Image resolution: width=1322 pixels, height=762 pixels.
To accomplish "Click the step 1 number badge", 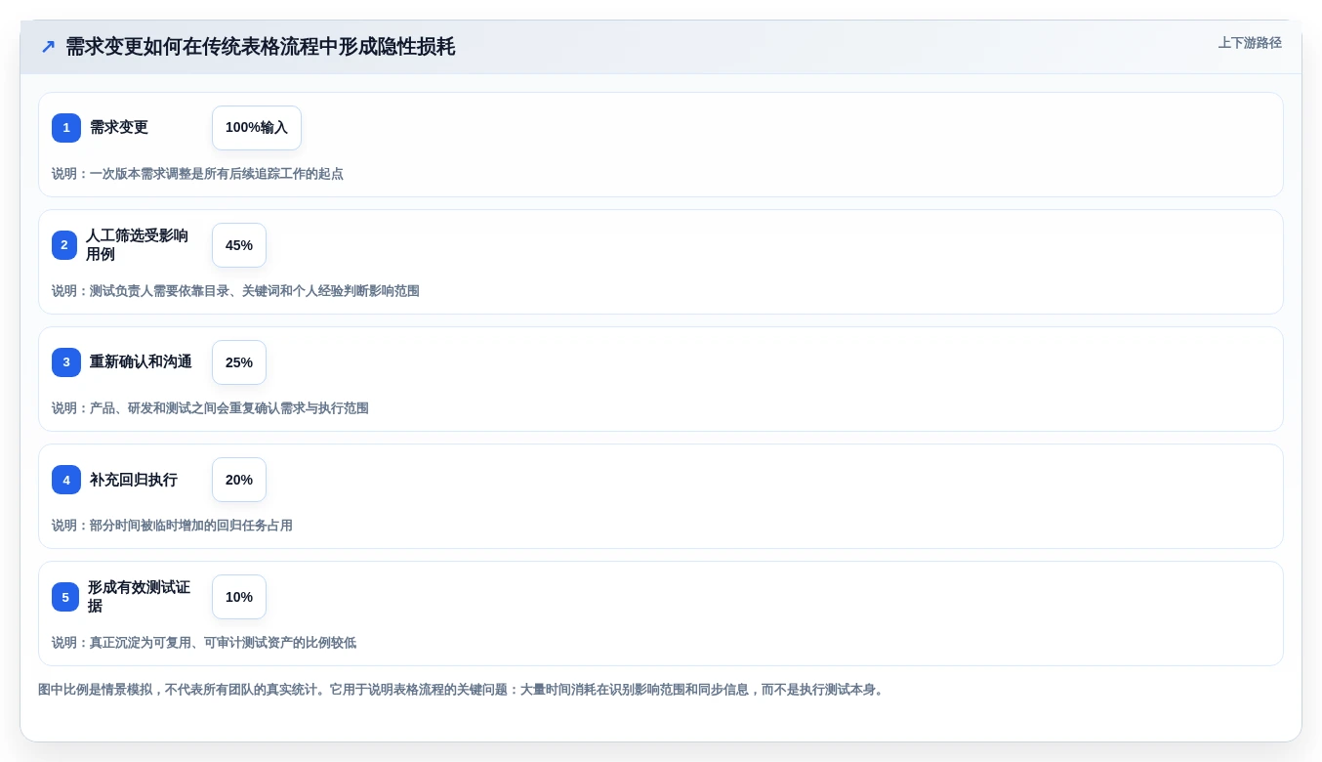I will pyautogui.click(x=66, y=128).
